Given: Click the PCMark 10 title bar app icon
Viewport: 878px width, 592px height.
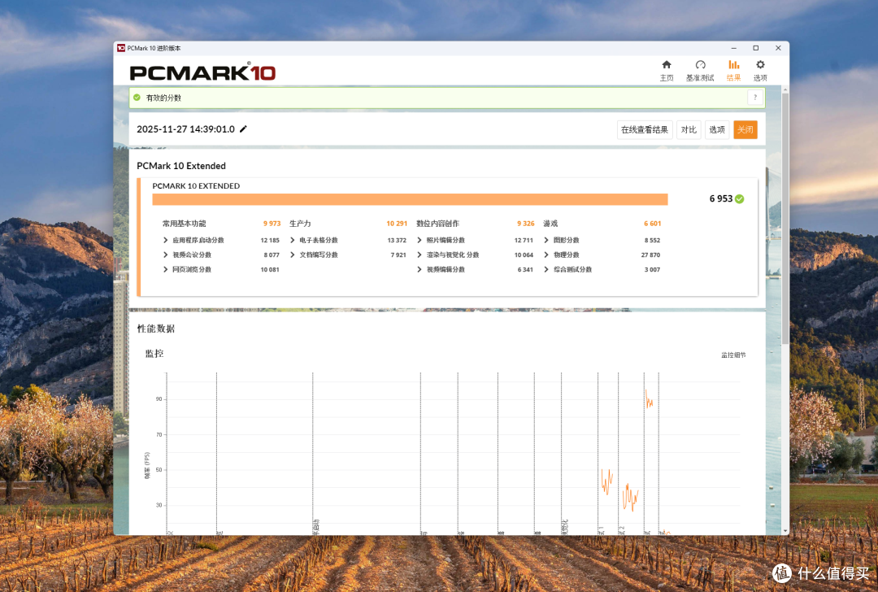Looking at the screenshot, I should pyautogui.click(x=121, y=48).
